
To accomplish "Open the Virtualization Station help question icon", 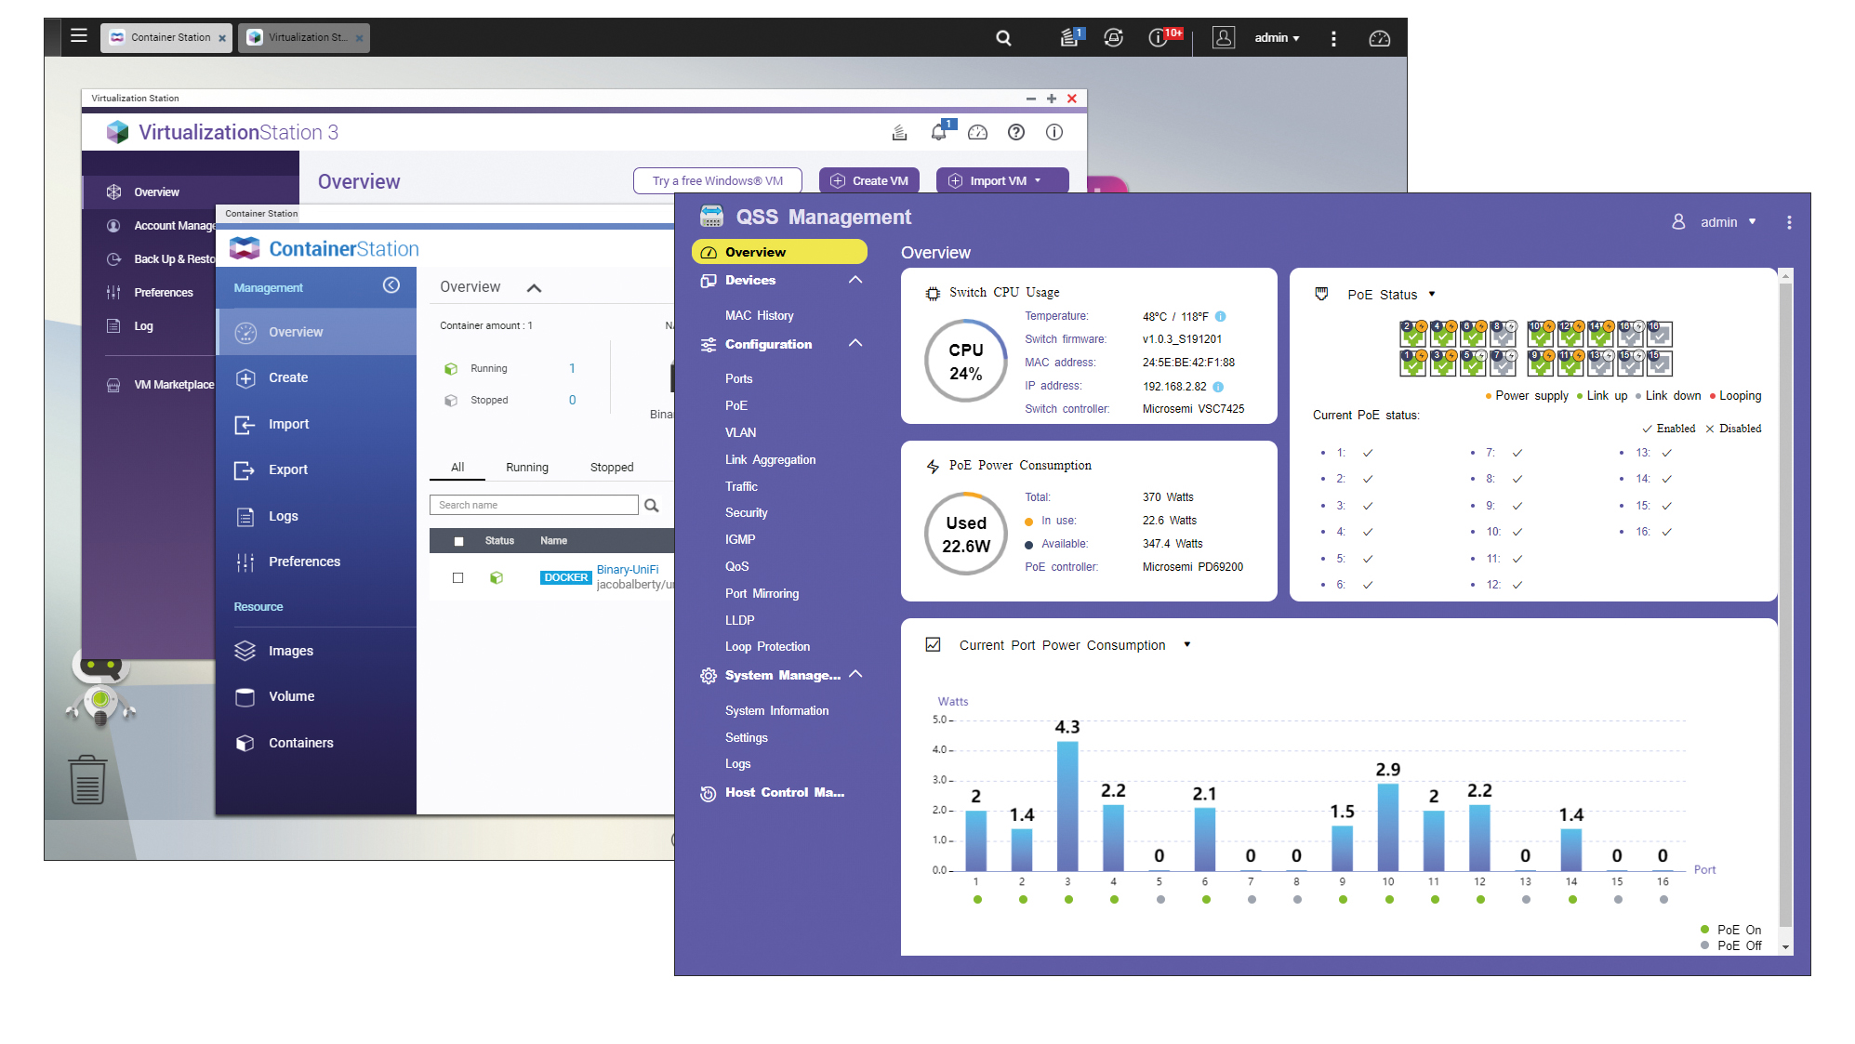I will coord(1016,132).
